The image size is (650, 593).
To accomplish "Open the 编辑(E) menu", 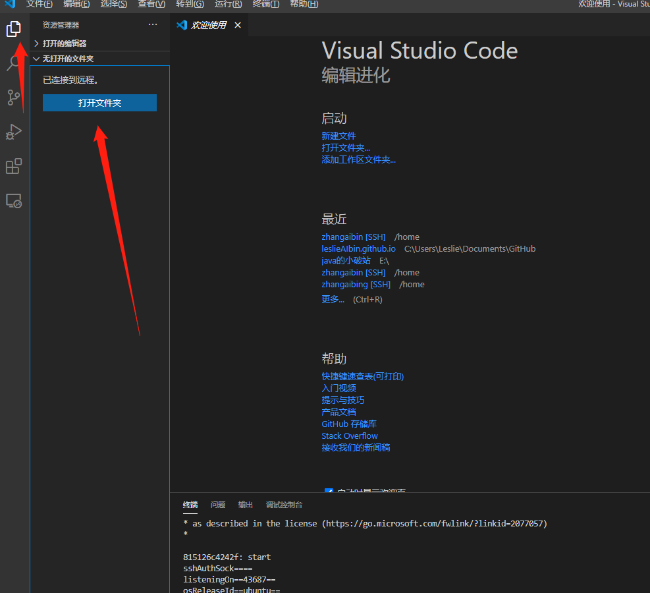I will pyautogui.click(x=76, y=4).
